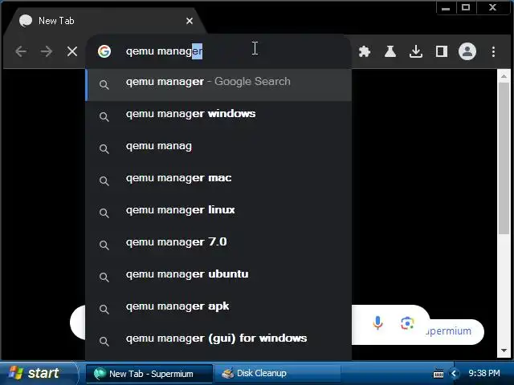This screenshot has width=514, height=385.
Task: Choose 'qemu manager - Google Search' suggestion
Action: [x=218, y=85]
